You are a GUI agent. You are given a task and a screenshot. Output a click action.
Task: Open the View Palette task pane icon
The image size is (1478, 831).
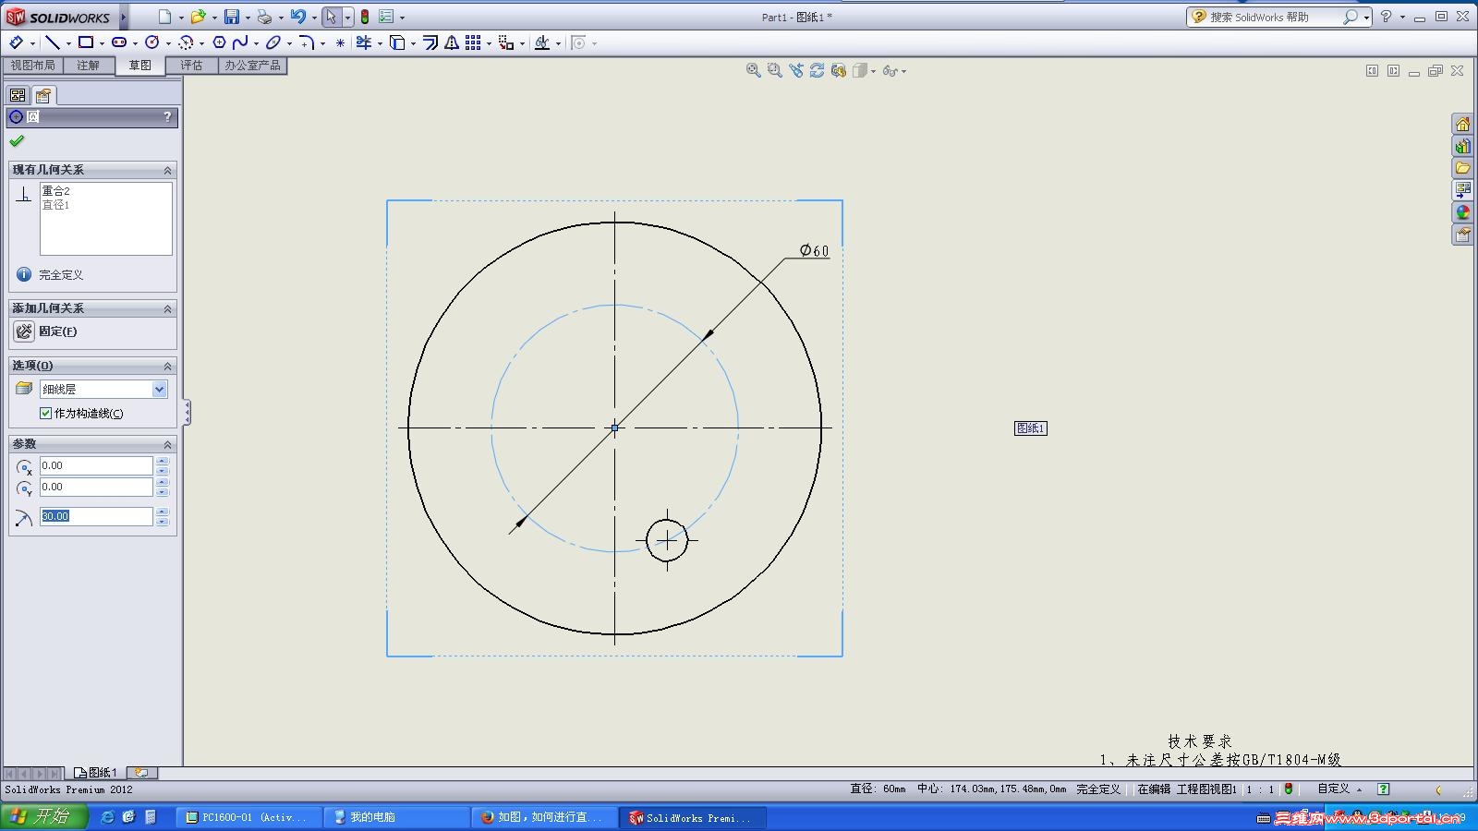pyautogui.click(x=1462, y=190)
